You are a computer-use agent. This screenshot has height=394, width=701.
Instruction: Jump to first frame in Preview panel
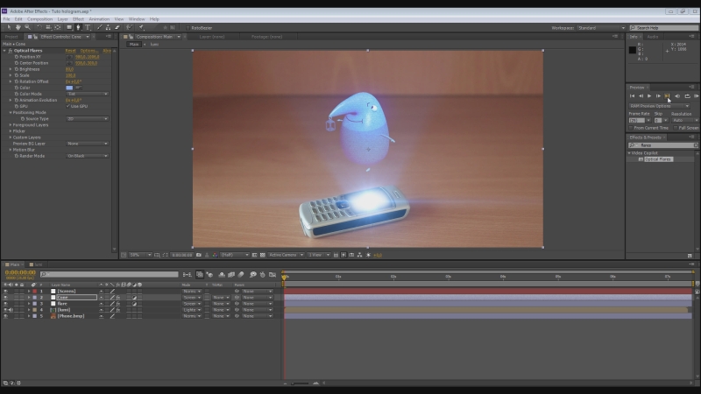click(x=632, y=95)
